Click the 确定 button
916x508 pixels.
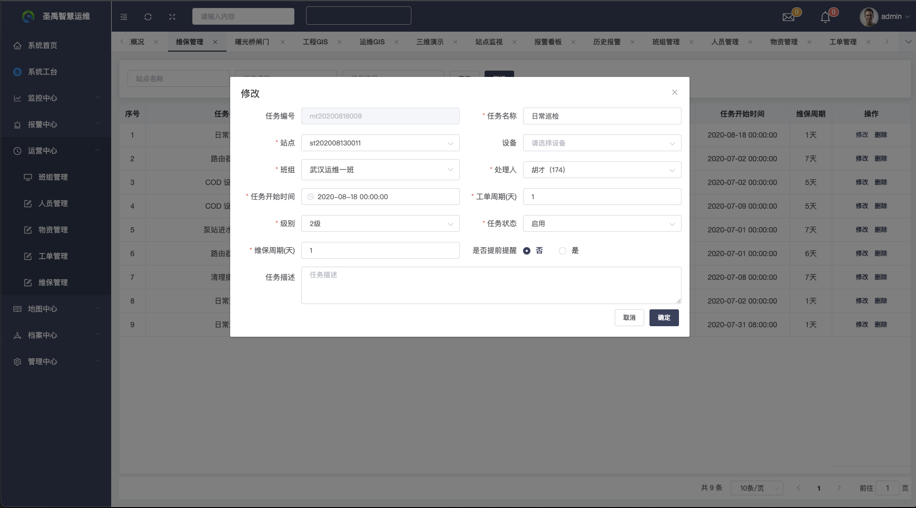click(x=664, y=318)
